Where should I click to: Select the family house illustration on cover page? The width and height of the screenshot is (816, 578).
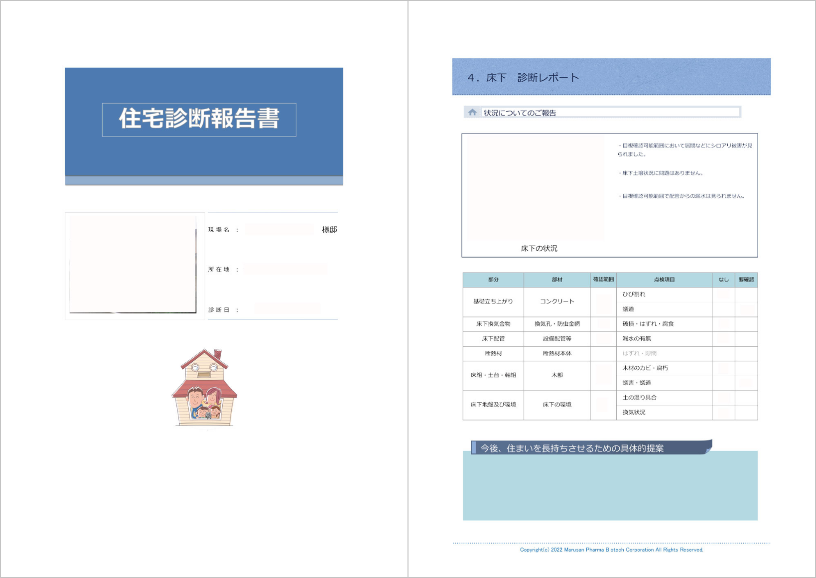click(x=204, y=387)
